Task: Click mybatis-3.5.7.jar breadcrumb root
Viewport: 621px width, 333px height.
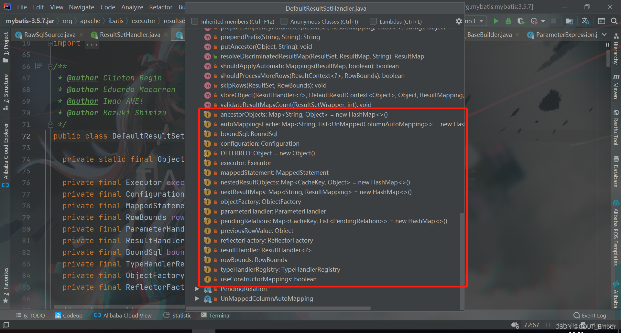Action: point(30,21)
